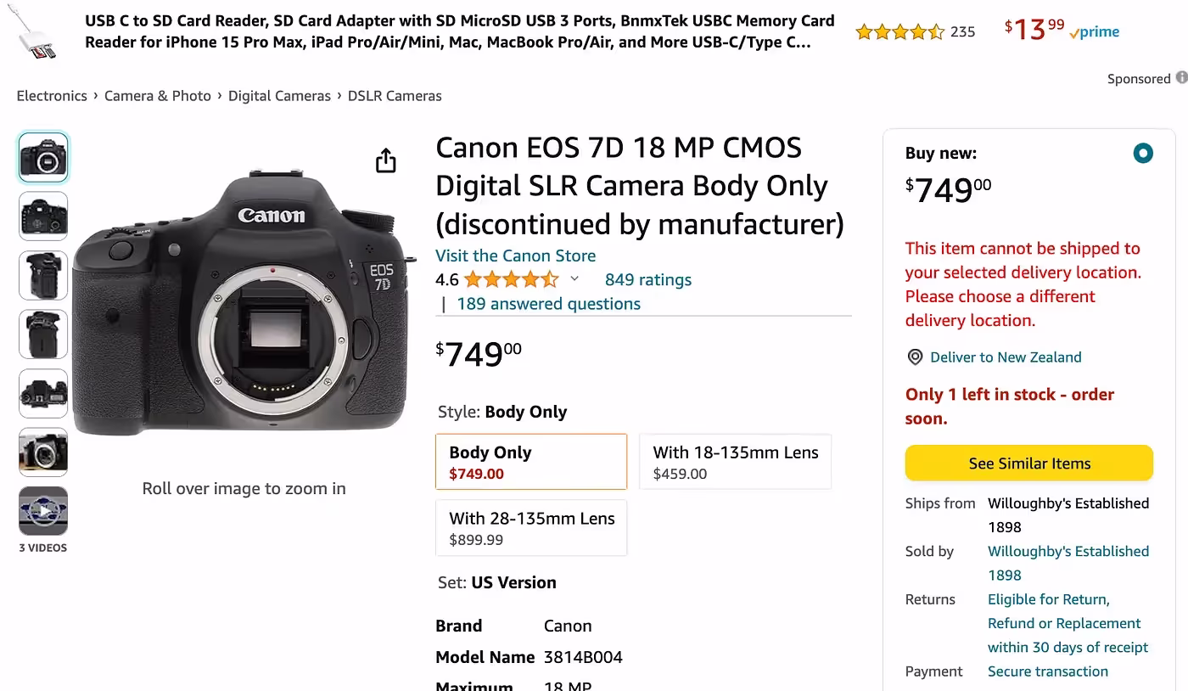Select the first front-view camera thumbnail
Screen dimensions: 1188x691
pyautogui.click(x=43, y=158)
